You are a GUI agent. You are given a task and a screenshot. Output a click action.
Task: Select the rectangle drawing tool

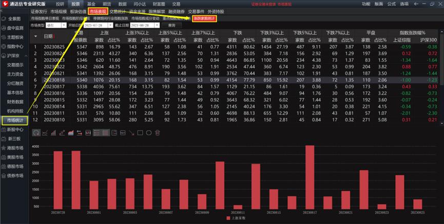click(x=140, y=133)
